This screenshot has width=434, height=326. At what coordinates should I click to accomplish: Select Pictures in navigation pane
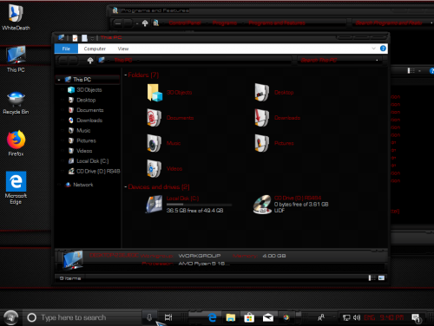pos(86,140)
